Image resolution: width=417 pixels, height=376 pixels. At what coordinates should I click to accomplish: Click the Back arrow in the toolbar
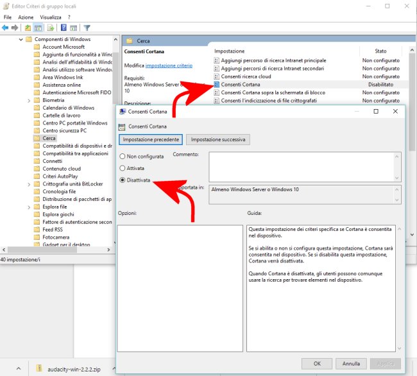pos(6,28)
